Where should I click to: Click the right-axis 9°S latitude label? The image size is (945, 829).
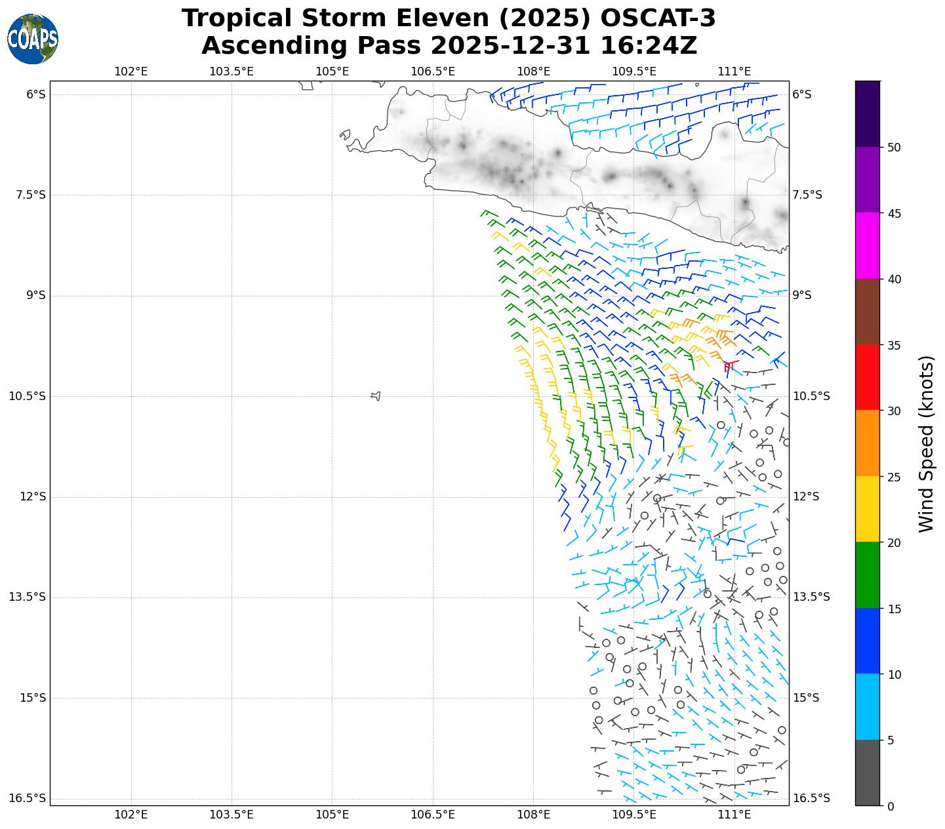(x=802, y=295)
